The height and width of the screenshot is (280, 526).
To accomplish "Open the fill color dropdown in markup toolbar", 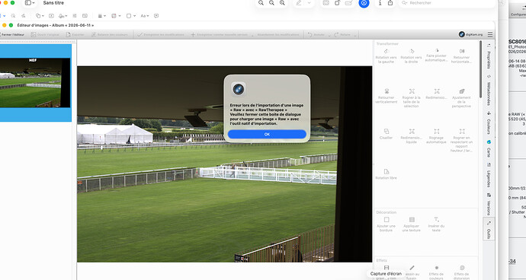I will tap(131, 16).
